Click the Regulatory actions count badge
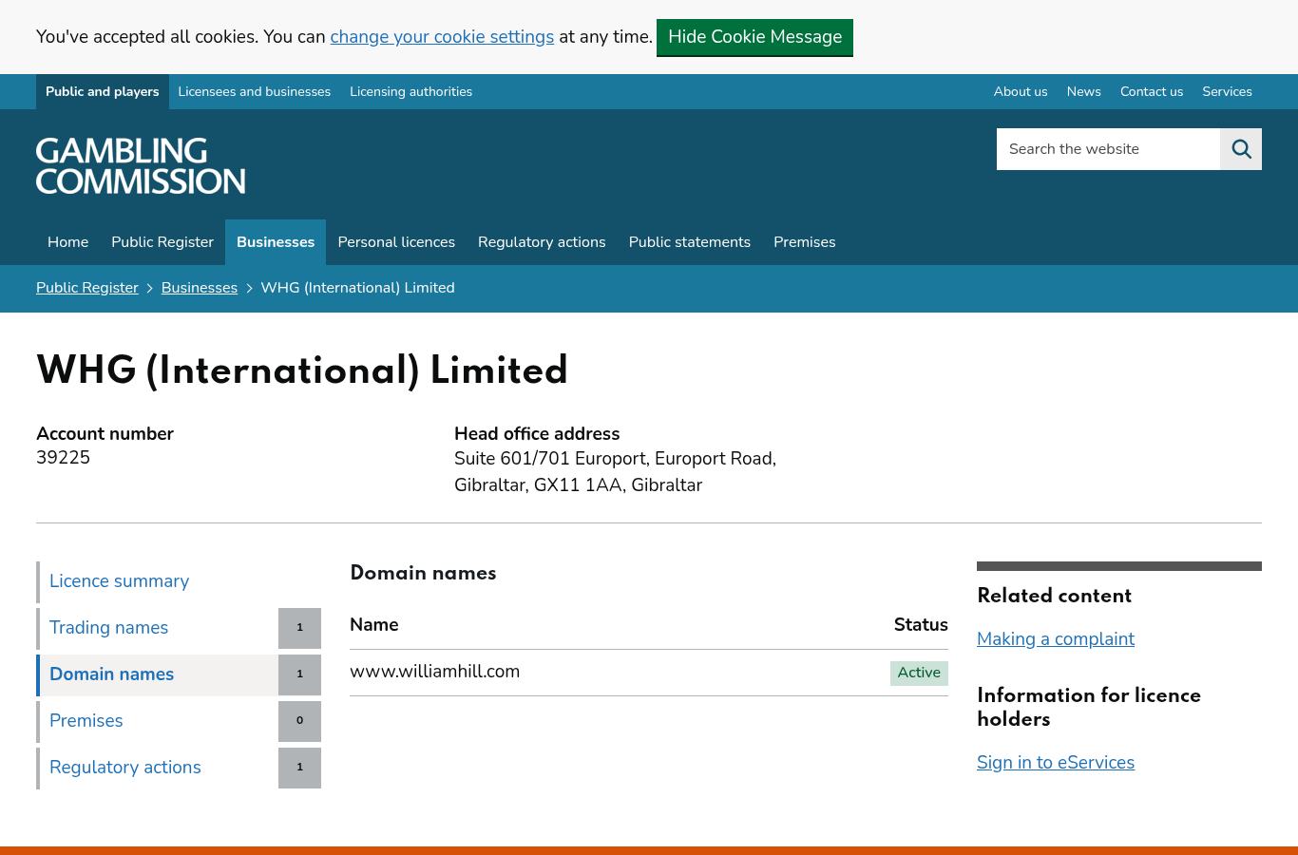The width and height of the screenshot is (1298, 855). pos(299,768)
